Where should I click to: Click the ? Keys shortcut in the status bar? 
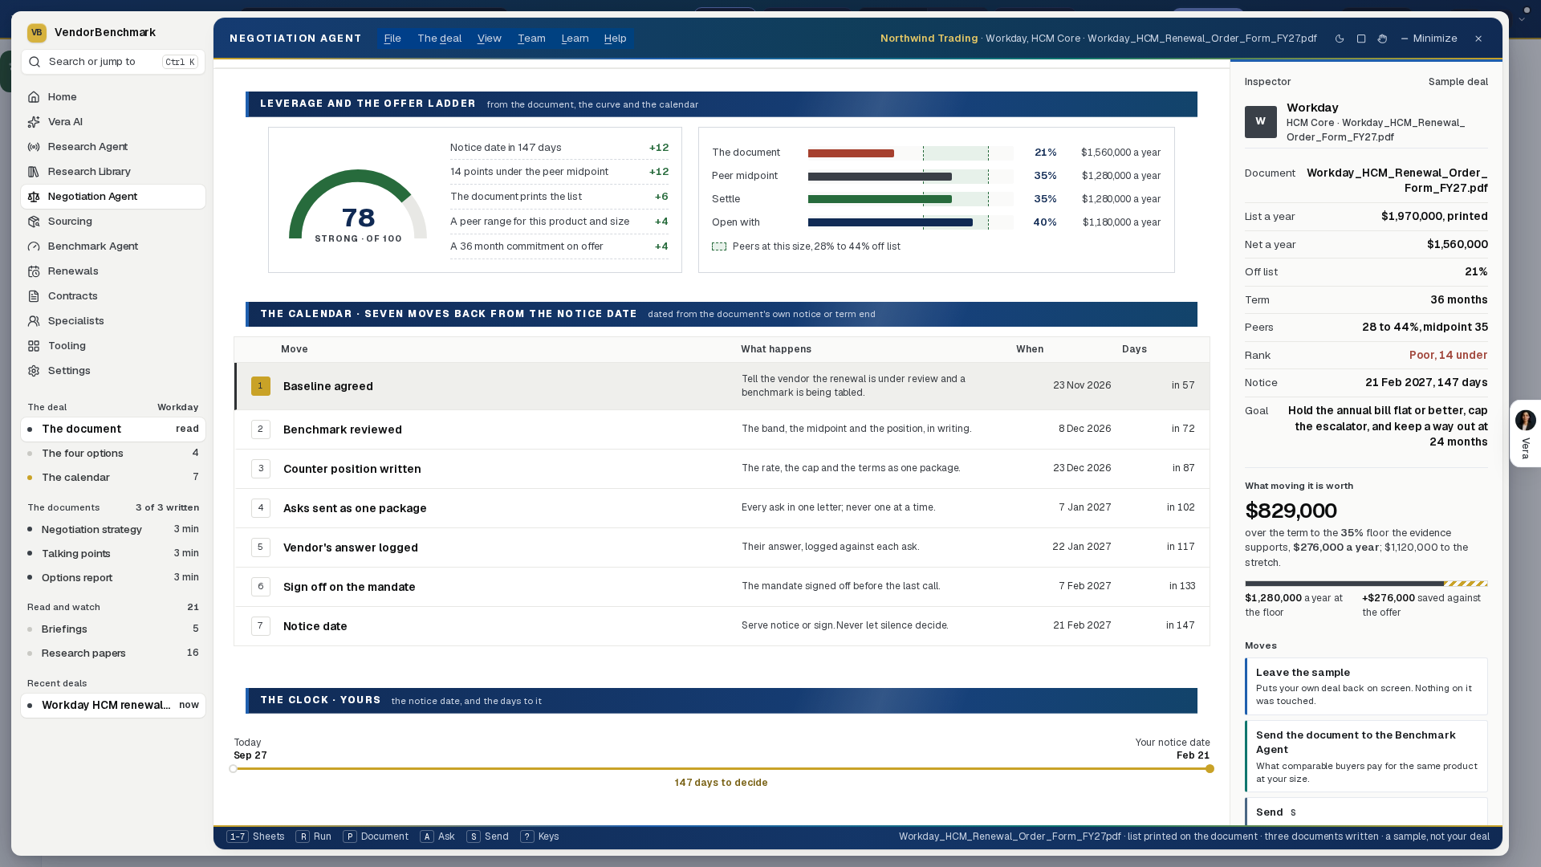point(539,836)
